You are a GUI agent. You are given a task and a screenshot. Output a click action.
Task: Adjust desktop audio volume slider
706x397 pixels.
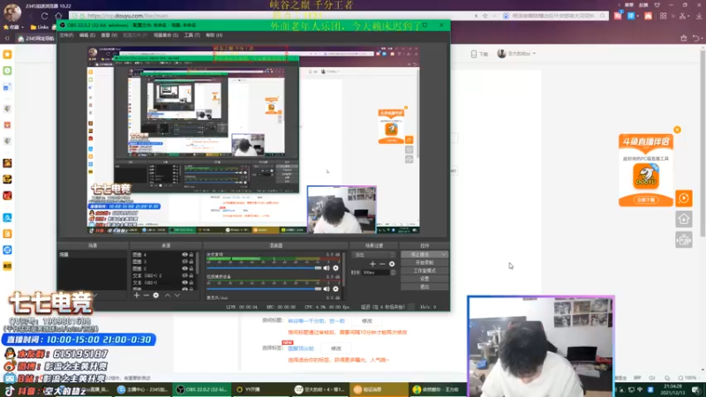pos(264,268)
